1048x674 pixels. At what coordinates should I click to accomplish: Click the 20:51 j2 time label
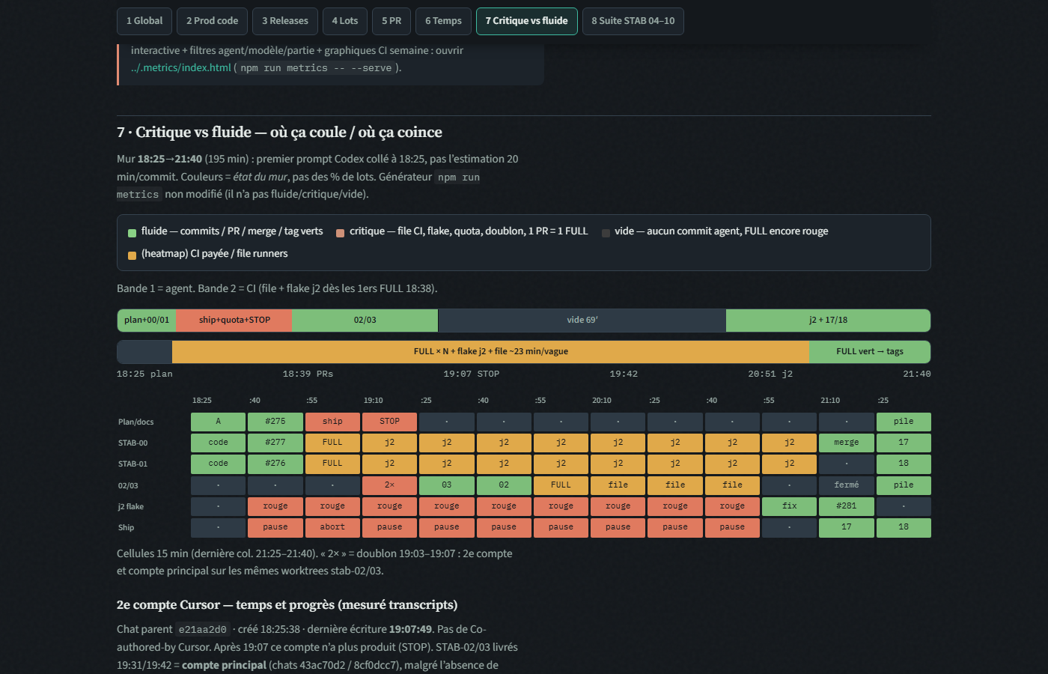point(770,374)
